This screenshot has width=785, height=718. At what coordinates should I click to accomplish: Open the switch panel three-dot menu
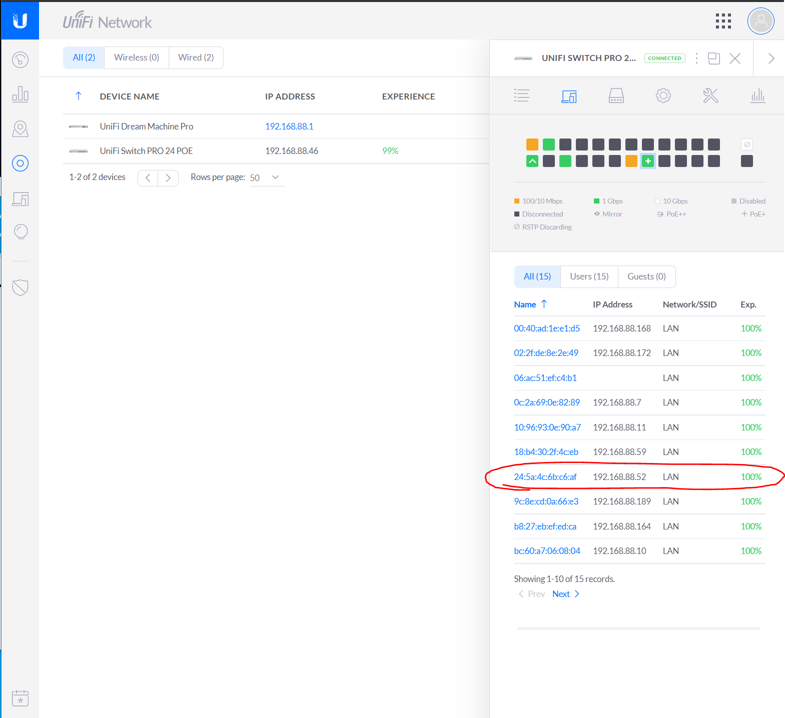click(696, 58)
